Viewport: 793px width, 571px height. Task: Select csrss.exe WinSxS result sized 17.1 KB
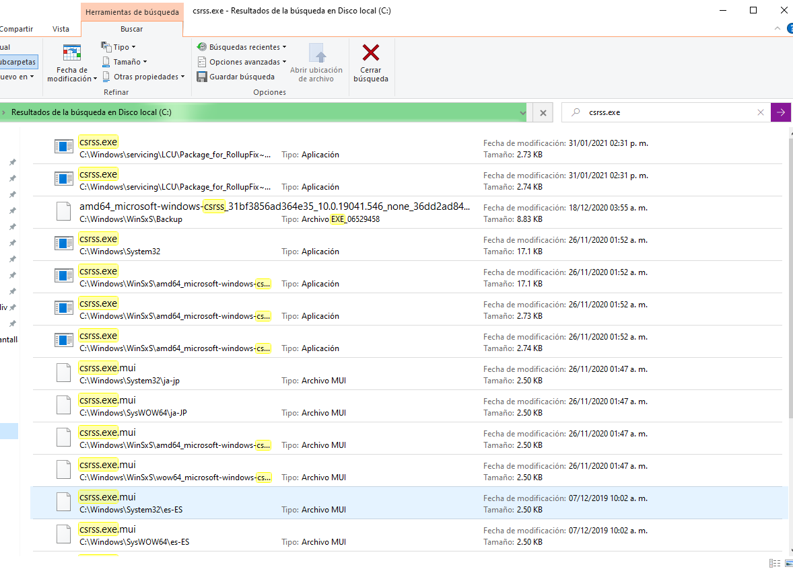point(407,277)
